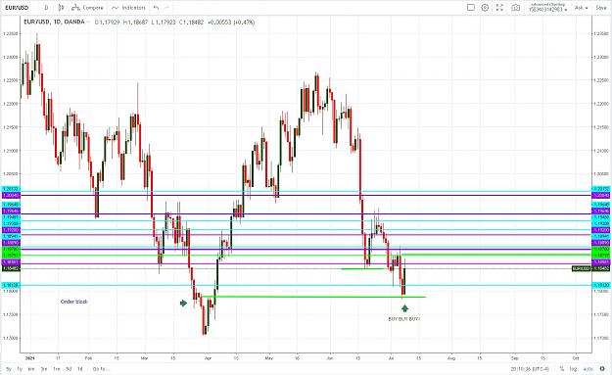Click the BUY BUY BUY! text annotation
The image size is (612, 375).
tap(404, 319)
